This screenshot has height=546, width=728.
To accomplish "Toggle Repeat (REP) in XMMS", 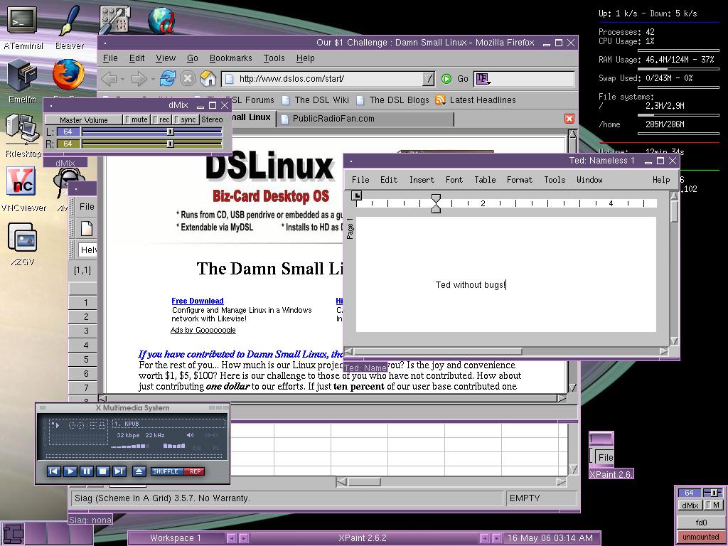I will (x=195, y=471).
